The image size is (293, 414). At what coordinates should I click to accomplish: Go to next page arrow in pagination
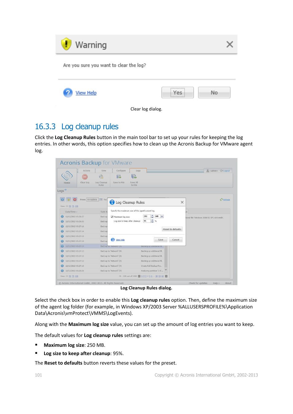pyautogui.click(x=166, y=276)
